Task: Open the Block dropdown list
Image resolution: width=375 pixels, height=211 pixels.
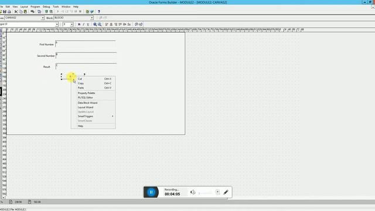Action: coord(91,18)
